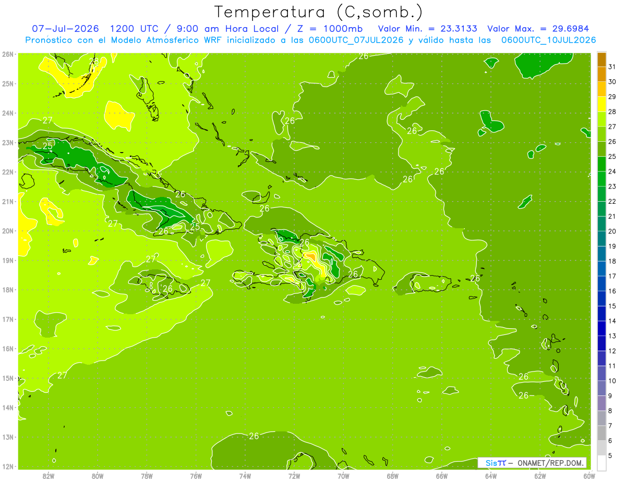Click the "8" color scale label
This screenshot has height=483, width=626.
(x=611, y=411)
